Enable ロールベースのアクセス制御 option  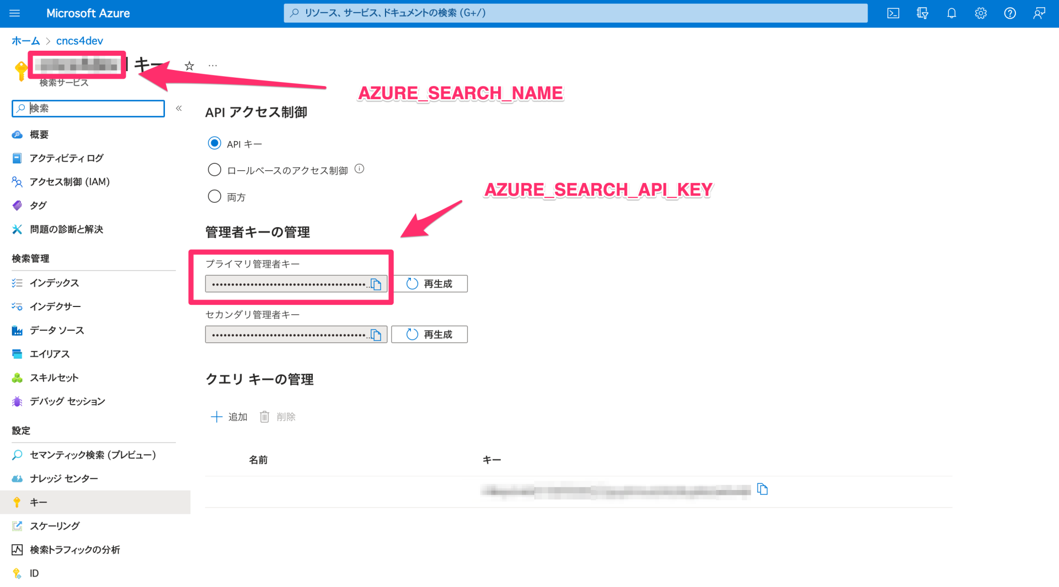click(x=215, y=169)
